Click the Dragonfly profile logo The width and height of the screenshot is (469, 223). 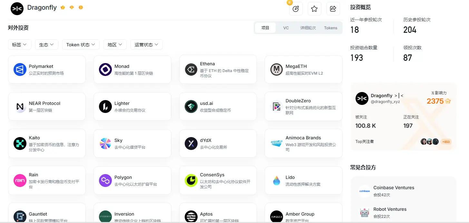point(17,9)
